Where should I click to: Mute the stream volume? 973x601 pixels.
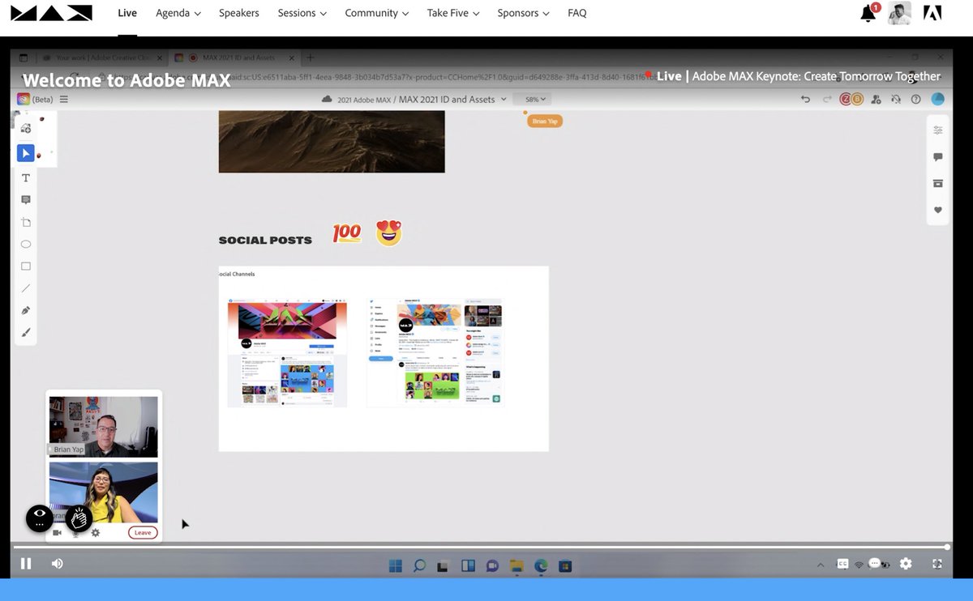58,564
